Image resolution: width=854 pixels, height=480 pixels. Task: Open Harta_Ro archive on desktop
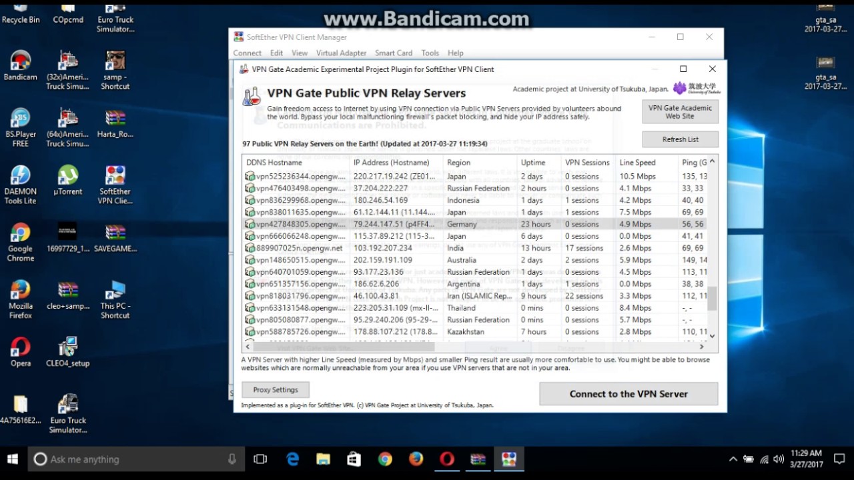[x=115, y=123]
